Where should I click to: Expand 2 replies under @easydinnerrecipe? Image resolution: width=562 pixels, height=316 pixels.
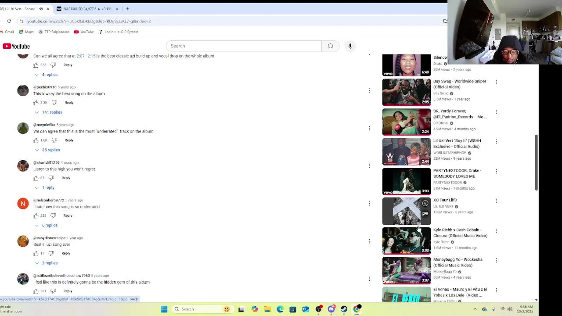click(46, 263)
